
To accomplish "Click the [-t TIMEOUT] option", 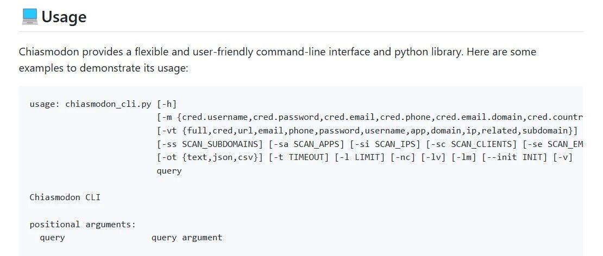I will 299,158.
